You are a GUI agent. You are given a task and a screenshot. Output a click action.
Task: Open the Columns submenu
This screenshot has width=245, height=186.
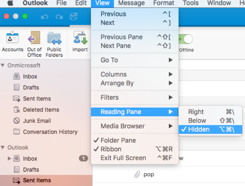135,74
